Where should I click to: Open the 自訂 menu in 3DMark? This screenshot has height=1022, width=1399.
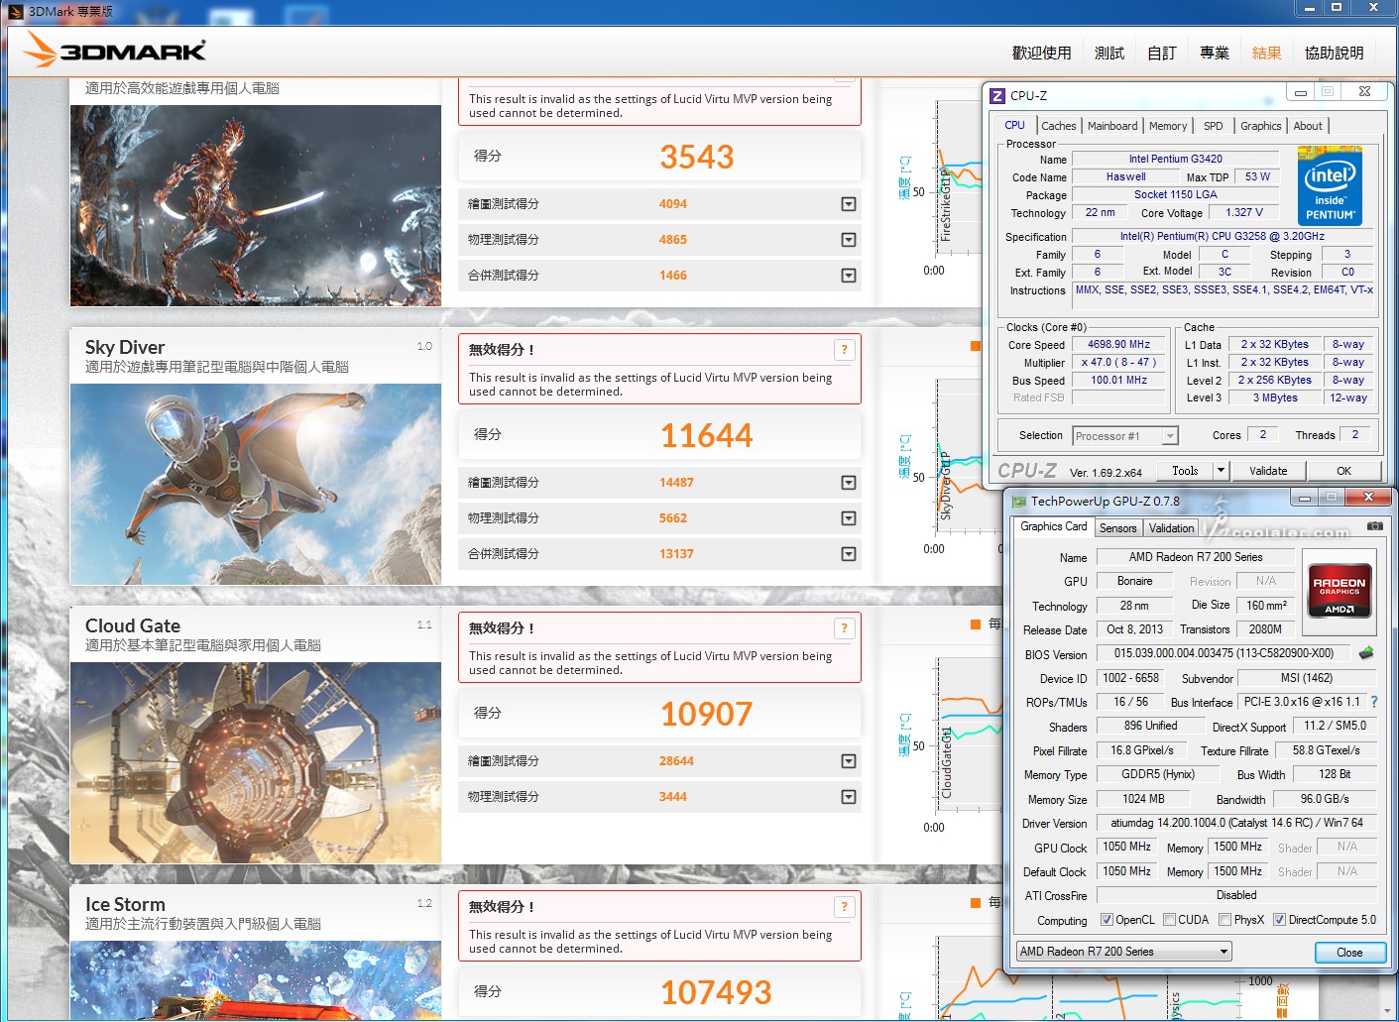click(x=1162, y=53)
